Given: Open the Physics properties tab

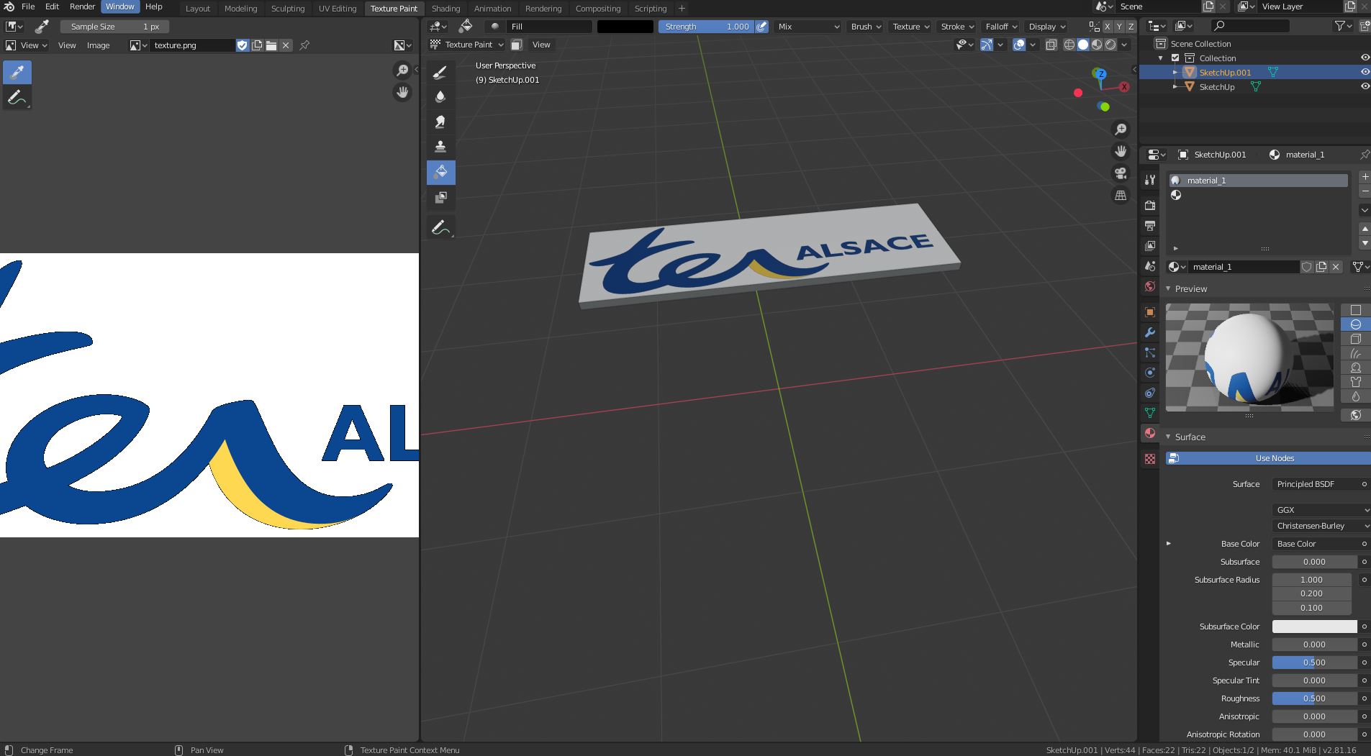Looking at the screenshot, I should pos(1149,373).
